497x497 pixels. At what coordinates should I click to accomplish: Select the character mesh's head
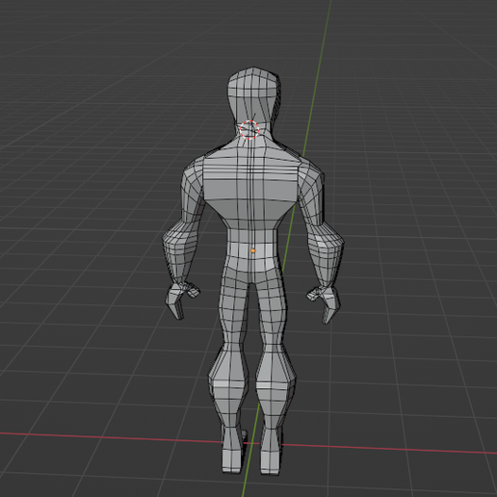[x=253, y=95]
